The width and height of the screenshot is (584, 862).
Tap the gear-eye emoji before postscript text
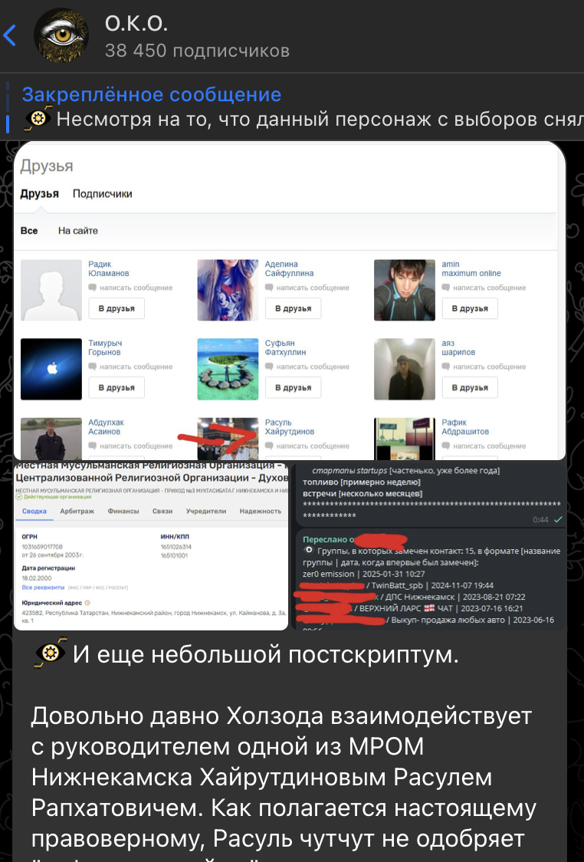click(x=51, y=653)
